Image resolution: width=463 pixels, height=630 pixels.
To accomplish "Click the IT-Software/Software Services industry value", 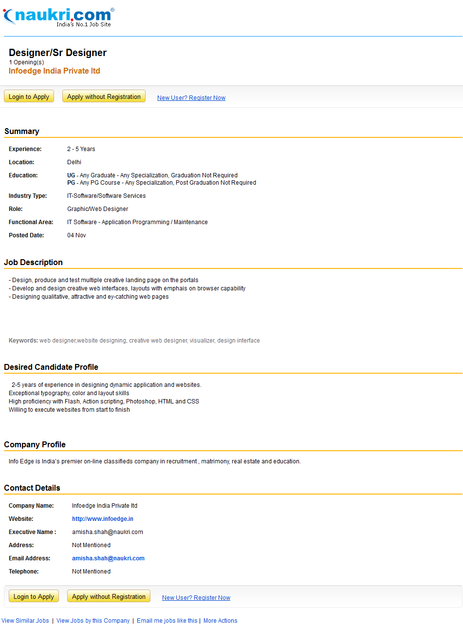I will click(x=107, y=196).
